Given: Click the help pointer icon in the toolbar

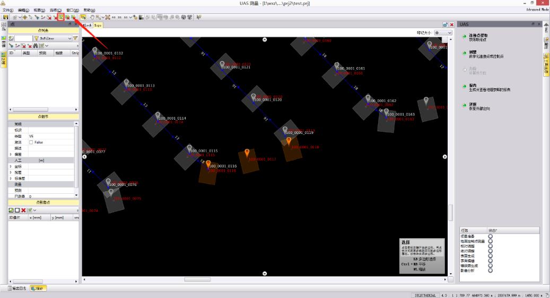Looking at the screenshot, I should tap(199, 17).
